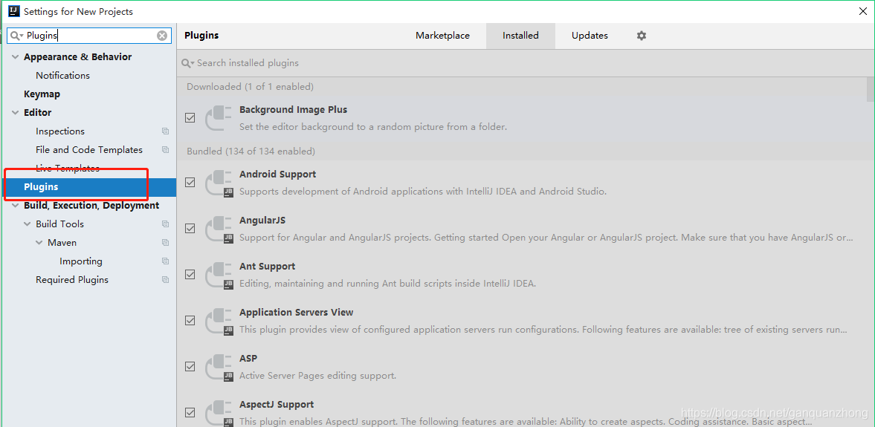875x427 pixels.
Task: Click project-level icon beside Required Plugins
Action: tap(165, 280)
